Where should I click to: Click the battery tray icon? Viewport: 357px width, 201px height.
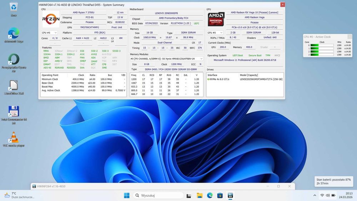[333, 195]
